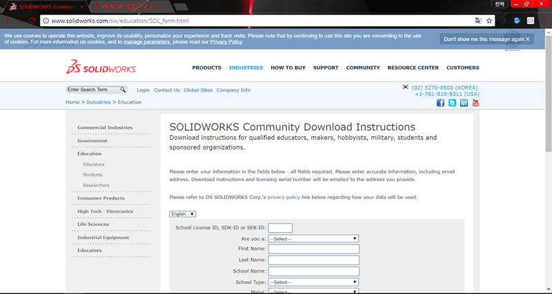Screen dimensions: 552x294
Task: Focus the Enter Search Term field
Action: 93,90
